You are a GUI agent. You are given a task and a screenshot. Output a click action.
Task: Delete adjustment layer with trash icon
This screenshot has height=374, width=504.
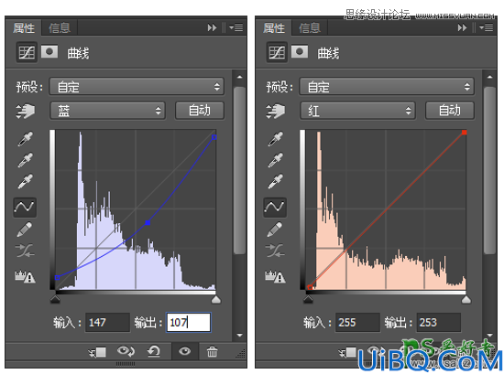(212, 351)
